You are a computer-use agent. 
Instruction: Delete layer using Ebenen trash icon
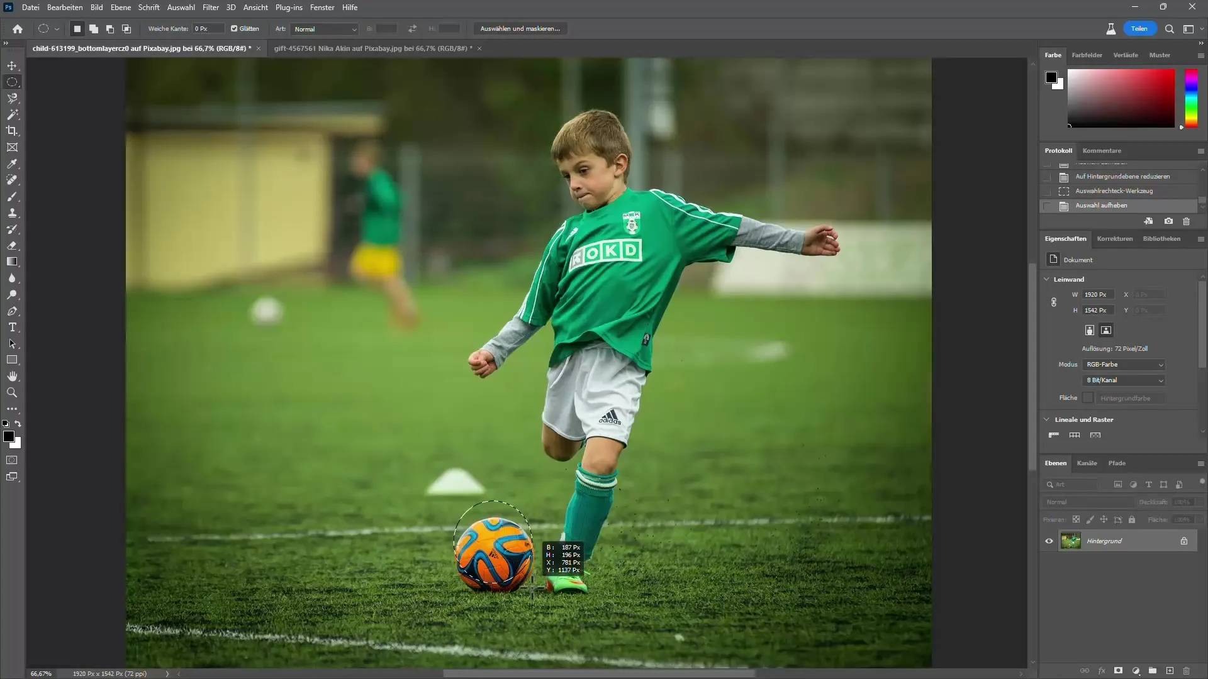[x=1187, y=671]
